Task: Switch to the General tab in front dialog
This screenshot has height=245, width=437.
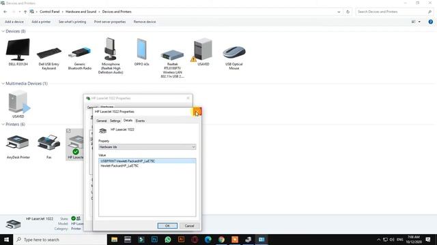Action: (x=102, y=121)
